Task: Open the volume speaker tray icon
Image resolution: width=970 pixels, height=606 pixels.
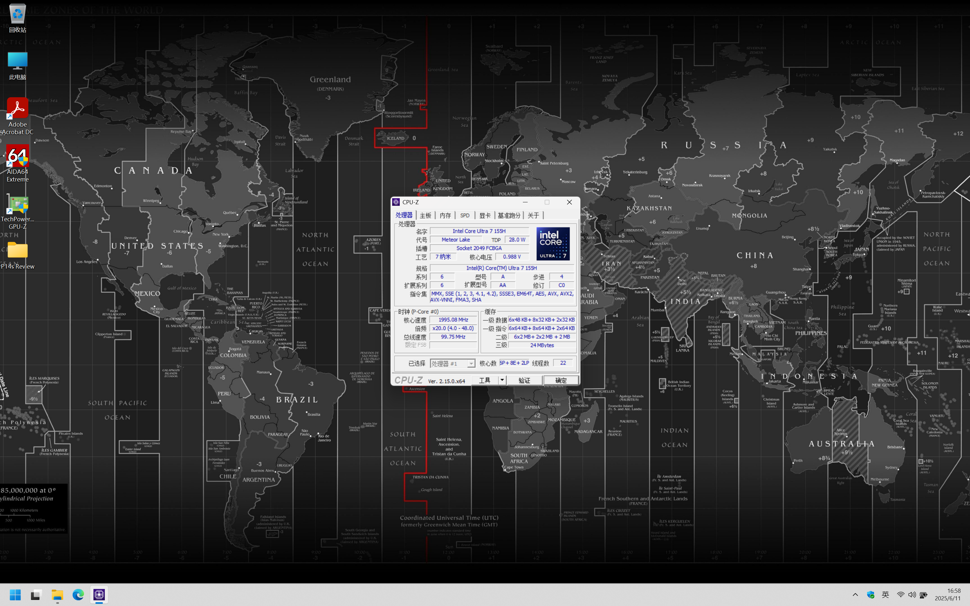Action: point(912,595)
